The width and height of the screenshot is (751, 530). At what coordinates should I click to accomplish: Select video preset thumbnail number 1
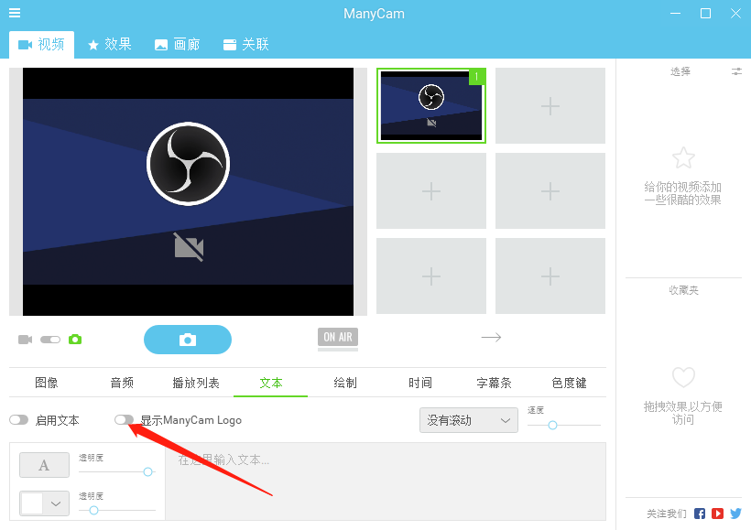(x=431, y=105)
